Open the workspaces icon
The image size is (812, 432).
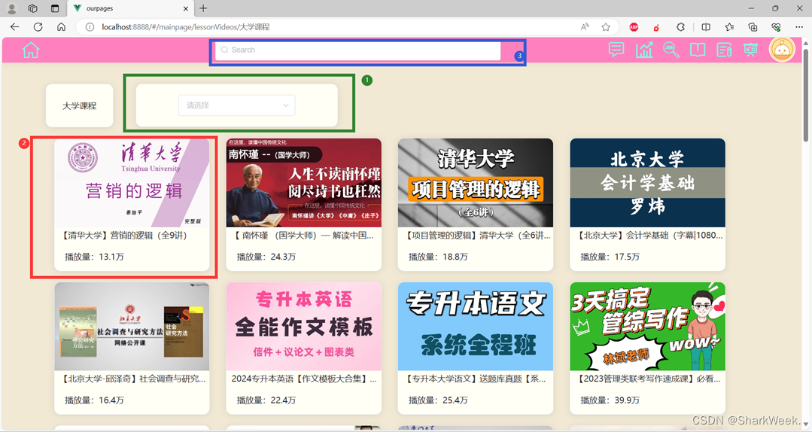tap(32, 8)
